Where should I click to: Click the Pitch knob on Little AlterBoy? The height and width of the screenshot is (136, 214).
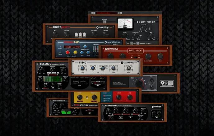coord(80,97)
